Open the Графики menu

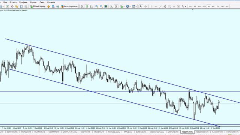(23, 2)
